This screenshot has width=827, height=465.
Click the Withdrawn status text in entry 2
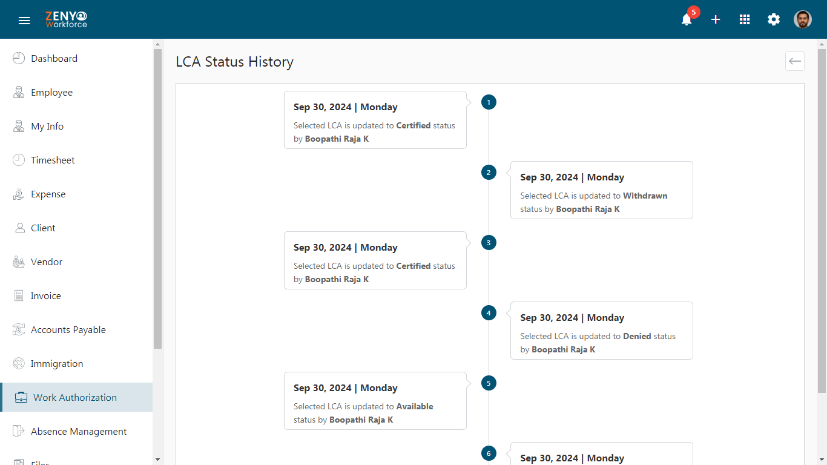pos(645,196)
